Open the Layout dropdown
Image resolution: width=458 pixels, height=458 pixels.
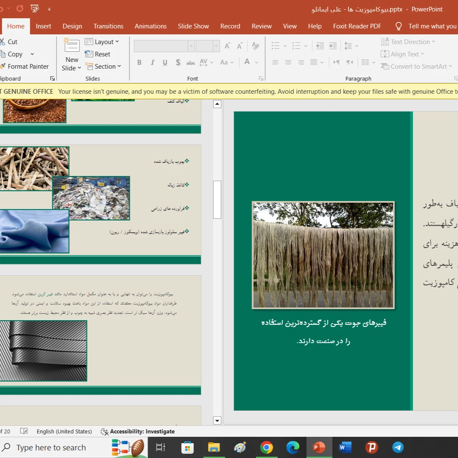click(102, 42)
